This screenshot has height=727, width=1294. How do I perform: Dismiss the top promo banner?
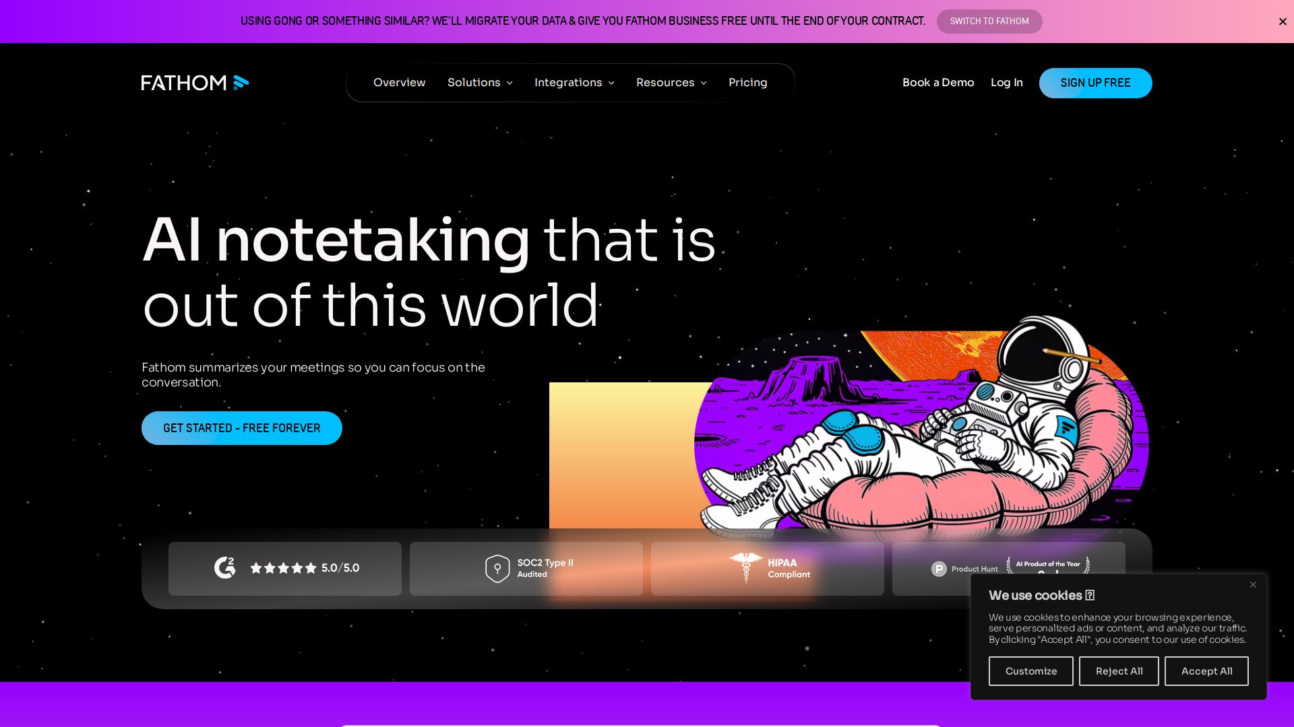point(1283,22)
